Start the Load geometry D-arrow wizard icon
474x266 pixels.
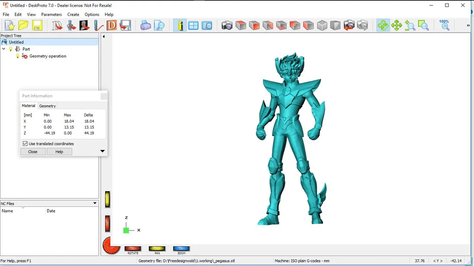pos(57,25)
